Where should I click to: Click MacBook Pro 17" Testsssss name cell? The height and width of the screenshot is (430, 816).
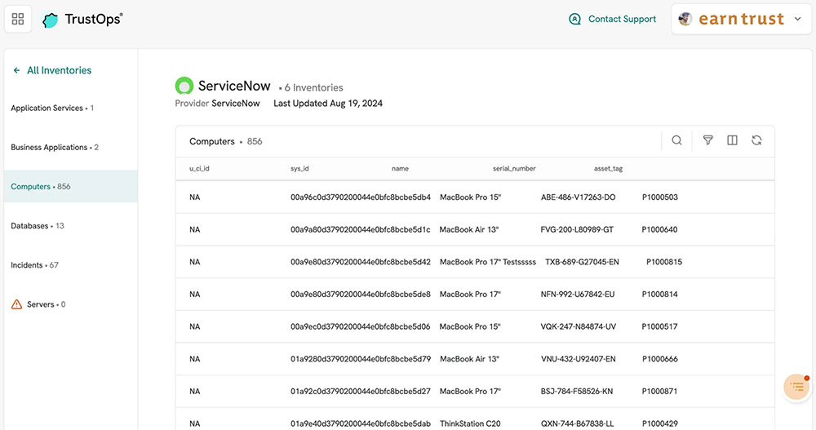(488, 262)
